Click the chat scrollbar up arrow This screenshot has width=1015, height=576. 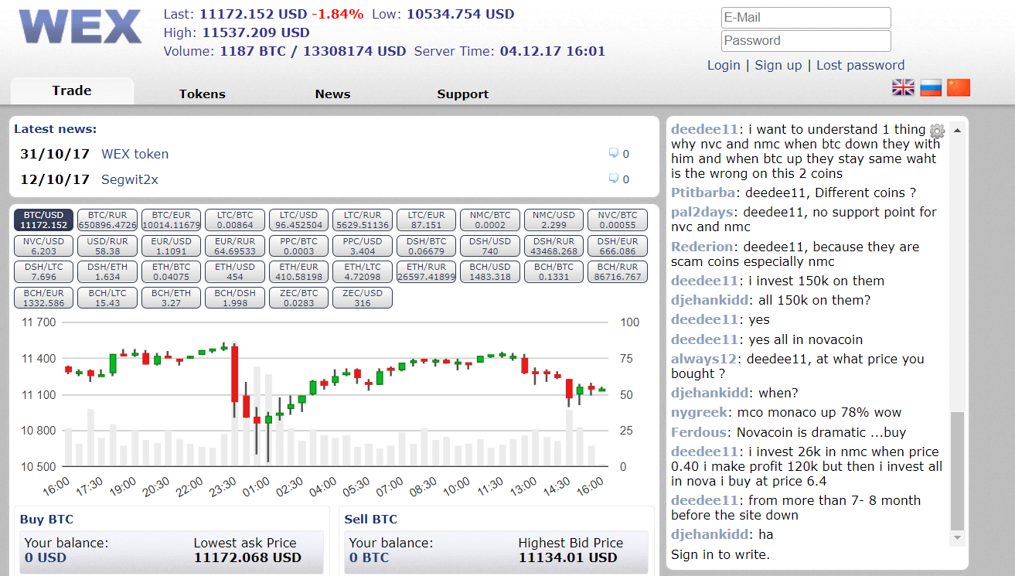(958, 130)
